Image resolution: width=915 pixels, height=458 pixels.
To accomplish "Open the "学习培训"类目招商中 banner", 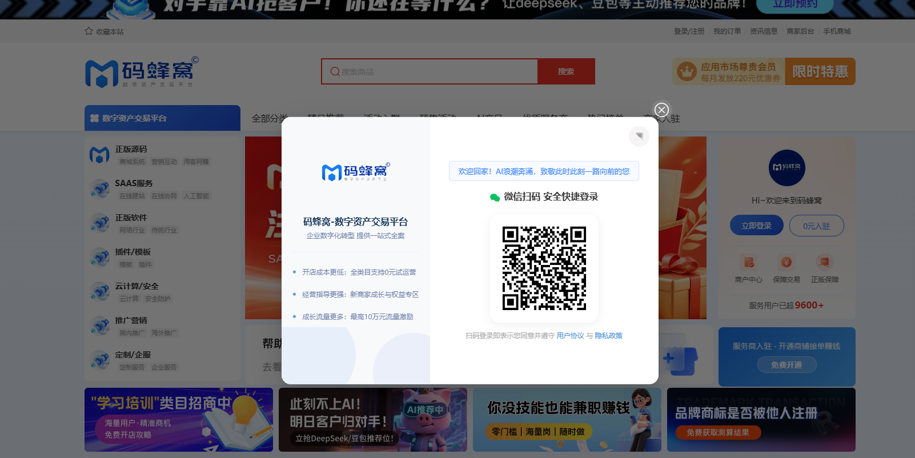I will tap(179, 420).
